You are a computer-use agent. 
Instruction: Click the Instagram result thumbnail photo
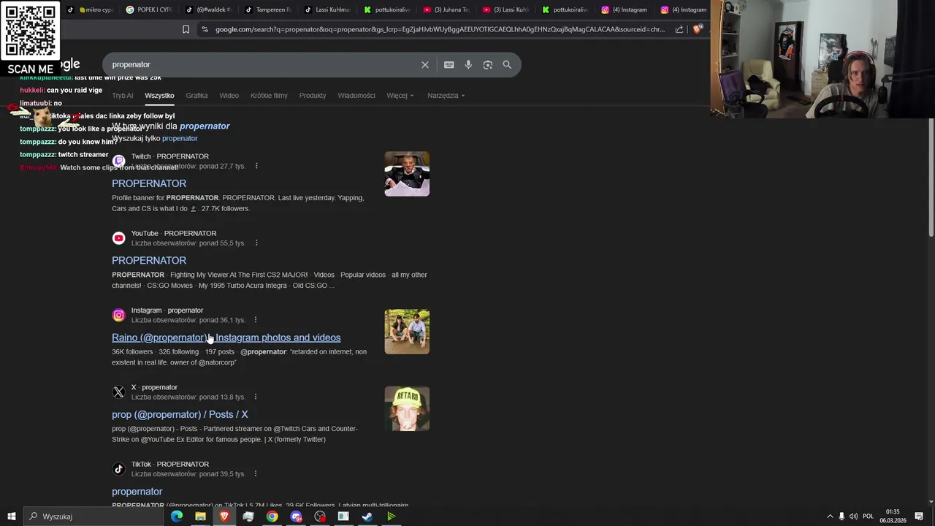click(x=407, y=332)
